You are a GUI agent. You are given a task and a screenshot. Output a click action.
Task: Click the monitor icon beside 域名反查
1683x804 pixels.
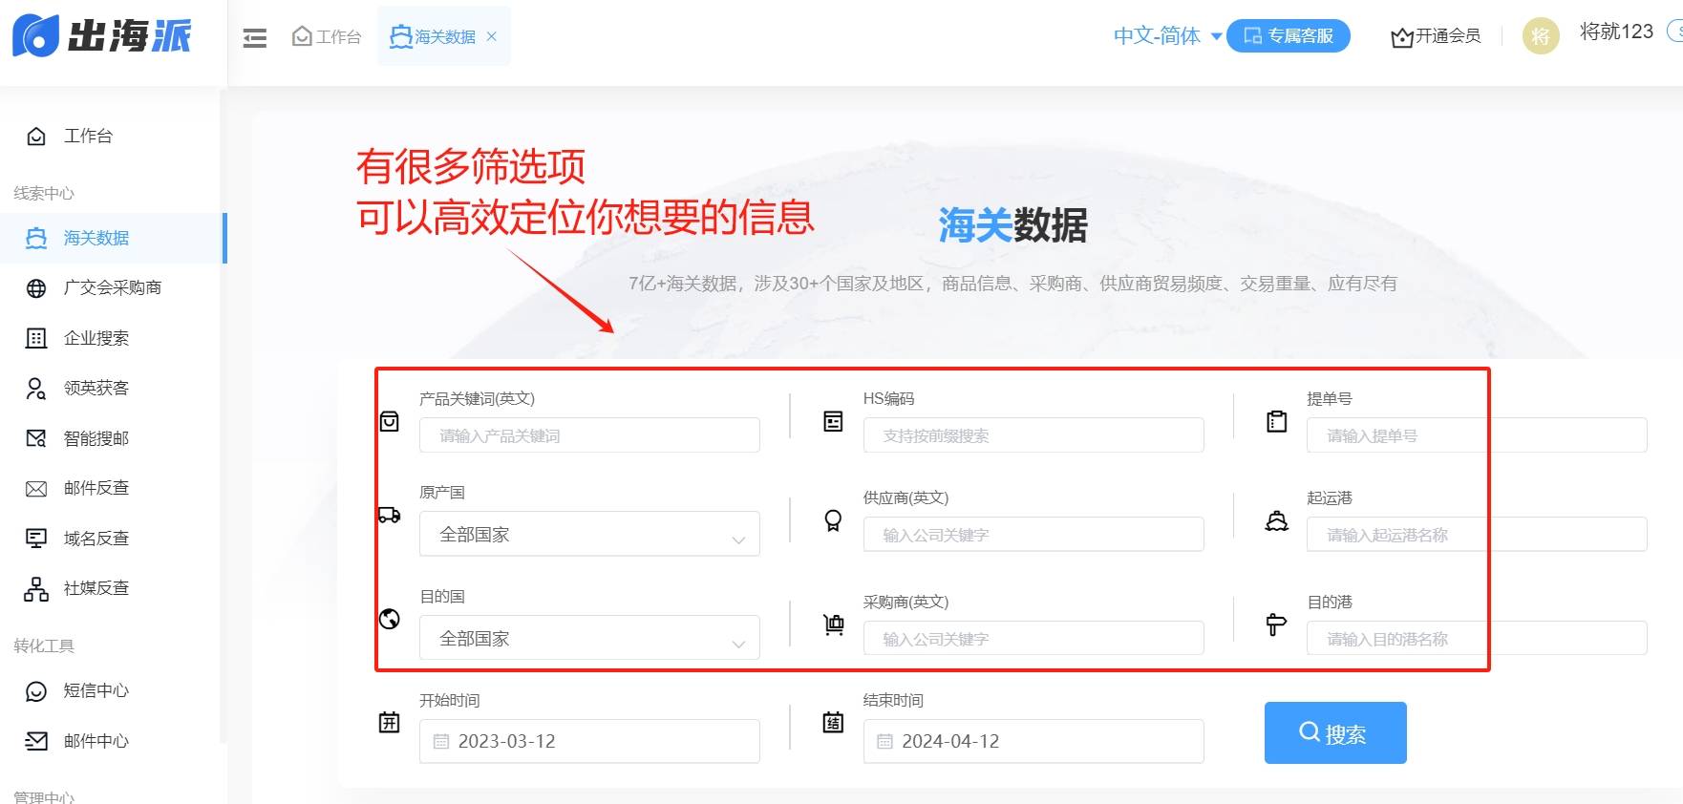point(36,539)
